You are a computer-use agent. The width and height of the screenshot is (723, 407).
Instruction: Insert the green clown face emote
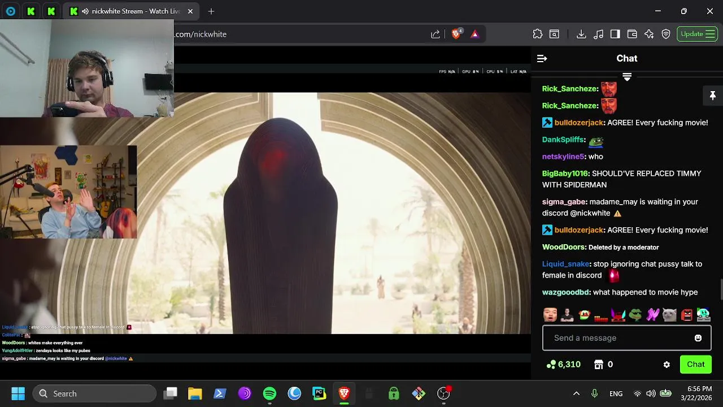point(584,315)
